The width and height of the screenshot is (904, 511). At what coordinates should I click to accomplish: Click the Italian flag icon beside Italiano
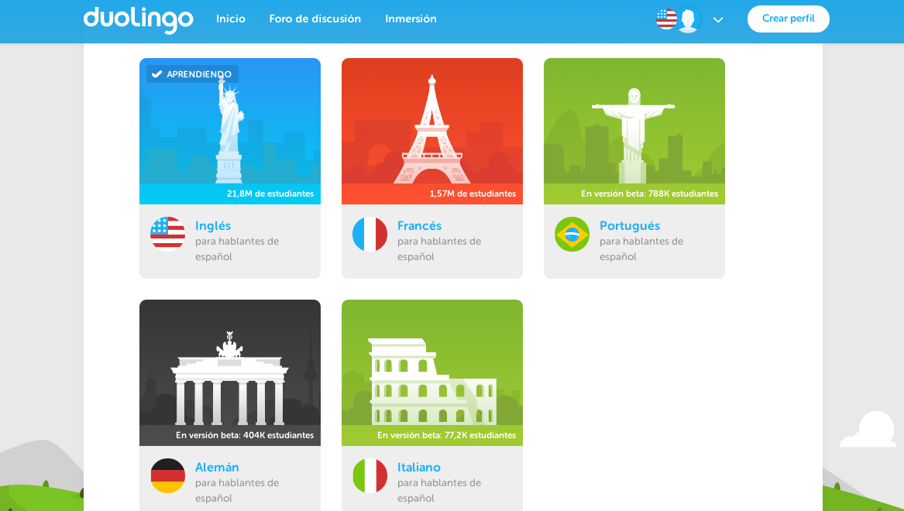[x=370, y=475]
